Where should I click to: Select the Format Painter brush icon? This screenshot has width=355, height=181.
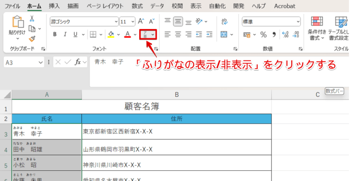(x=32, y=39)
